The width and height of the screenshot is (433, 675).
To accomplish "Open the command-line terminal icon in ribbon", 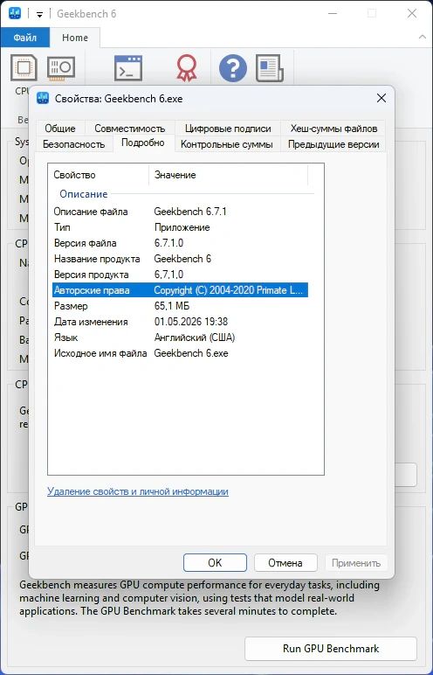I will tap(128, 68).
